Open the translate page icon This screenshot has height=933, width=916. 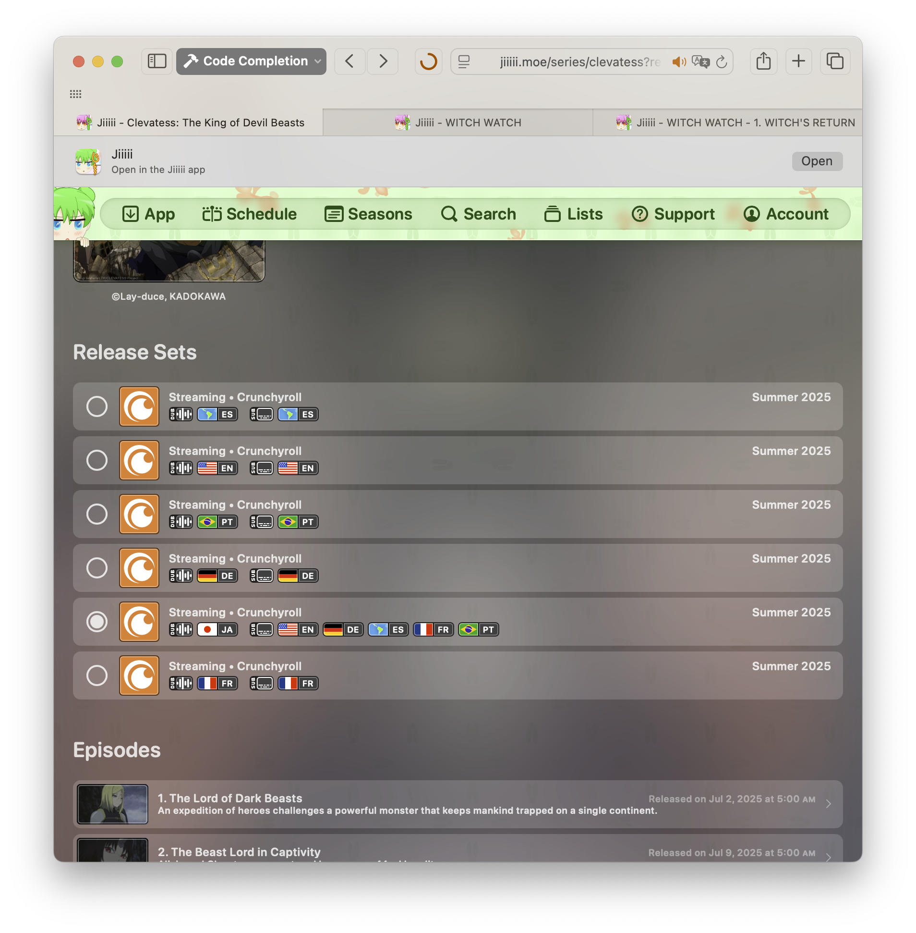tap(700, 61)
